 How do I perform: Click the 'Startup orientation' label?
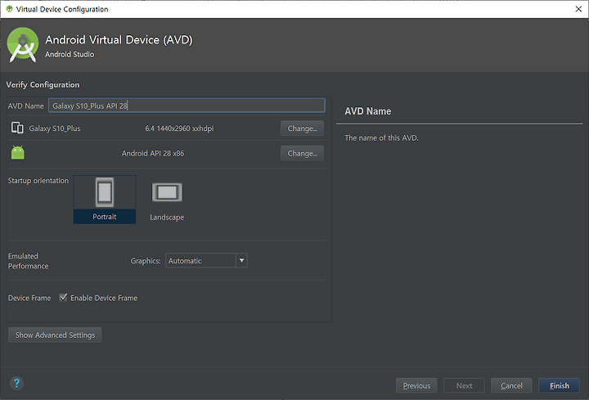click(38, 181)
